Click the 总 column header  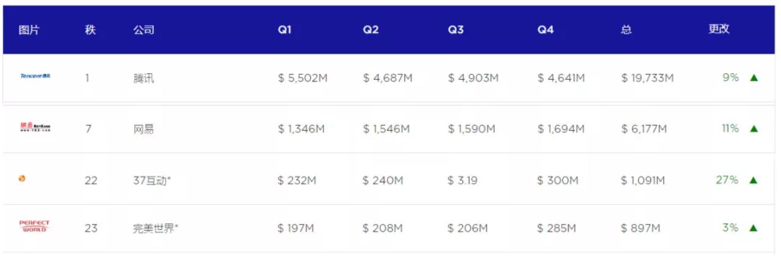tap(626, 30)
